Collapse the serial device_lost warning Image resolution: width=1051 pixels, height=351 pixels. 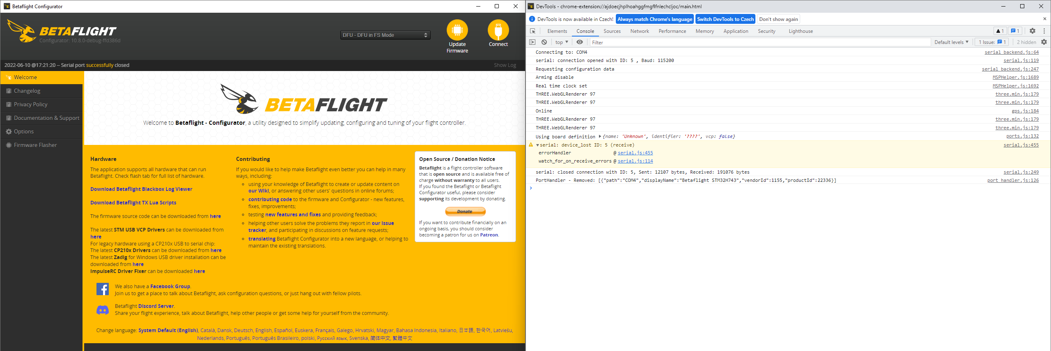coord(537,145)
